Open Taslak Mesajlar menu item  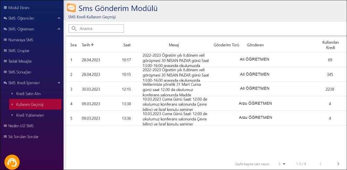[20, 62]
